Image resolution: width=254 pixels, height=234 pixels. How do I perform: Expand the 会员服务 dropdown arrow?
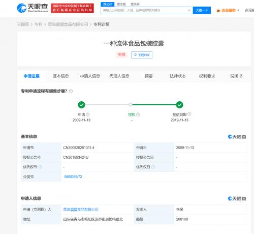click(x=238, y=10)
